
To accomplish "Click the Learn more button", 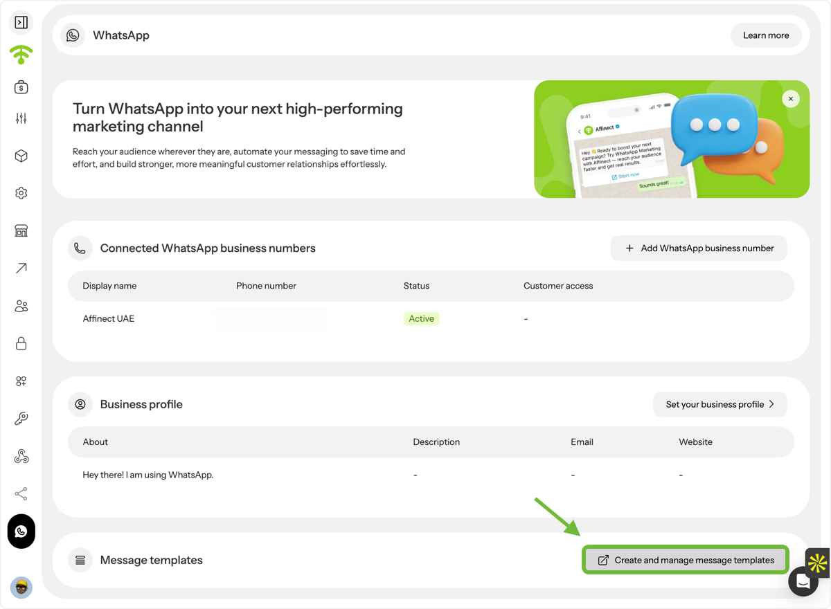I will pyautogui.click(x=766, y=35).
